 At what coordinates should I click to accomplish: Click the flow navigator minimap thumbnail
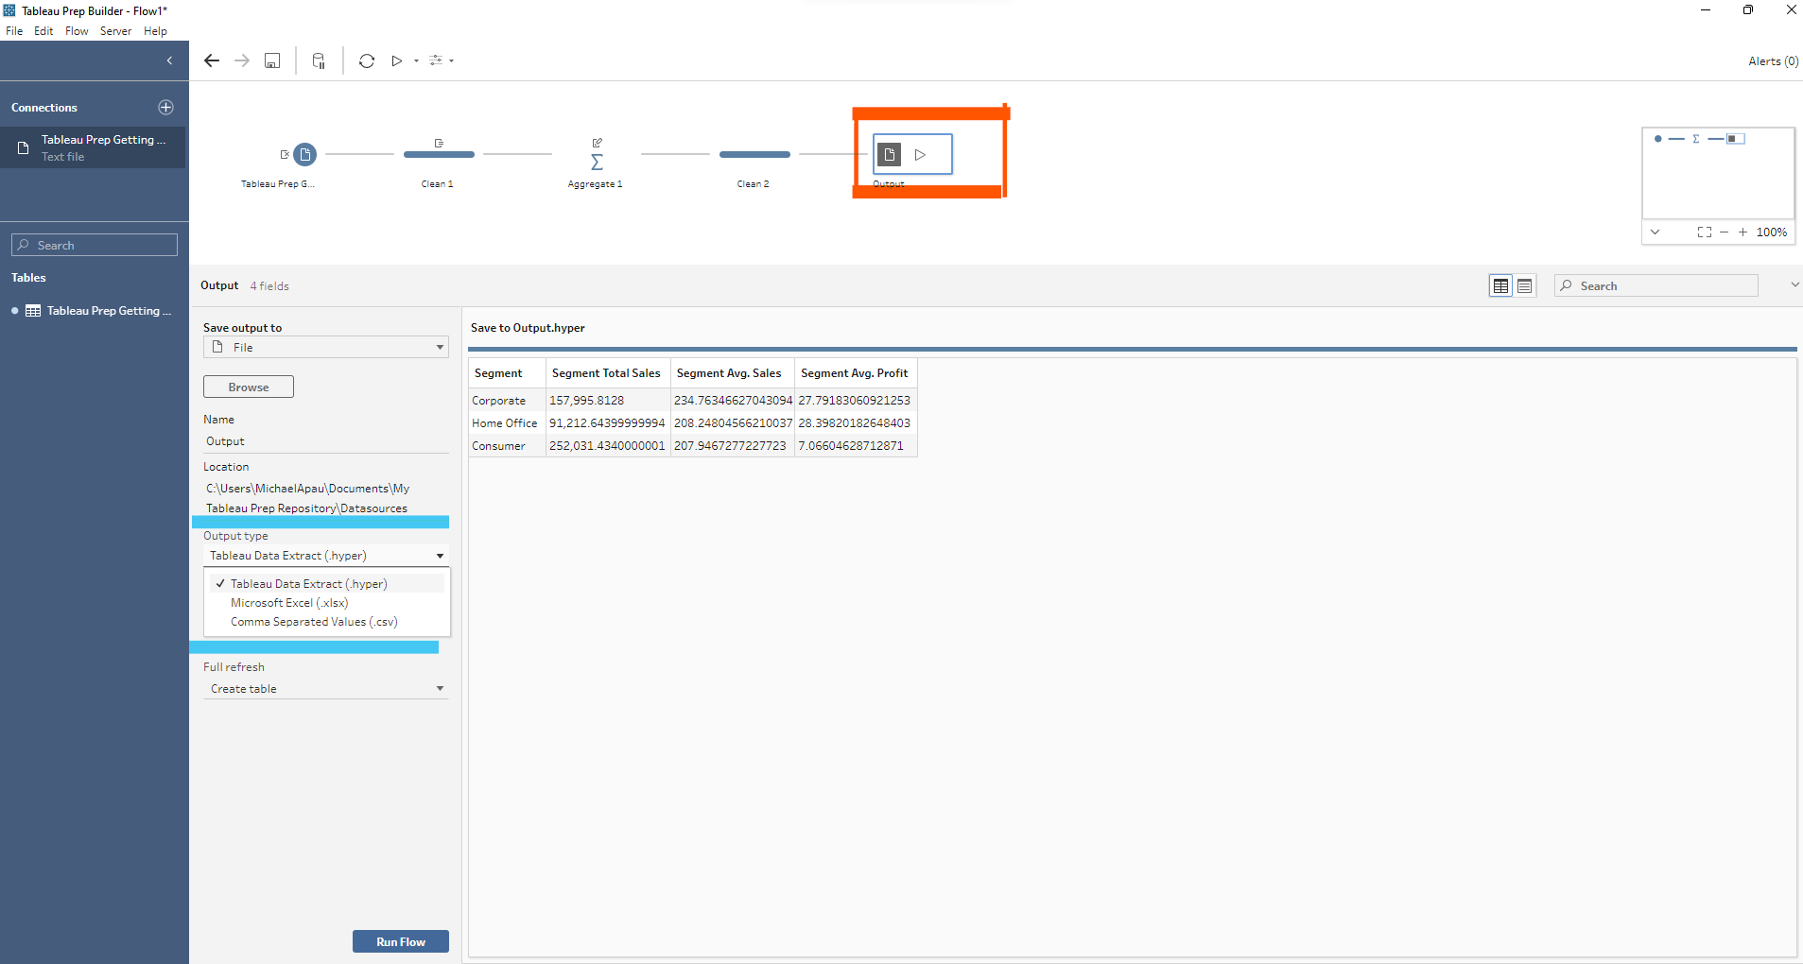[1718, 173]
